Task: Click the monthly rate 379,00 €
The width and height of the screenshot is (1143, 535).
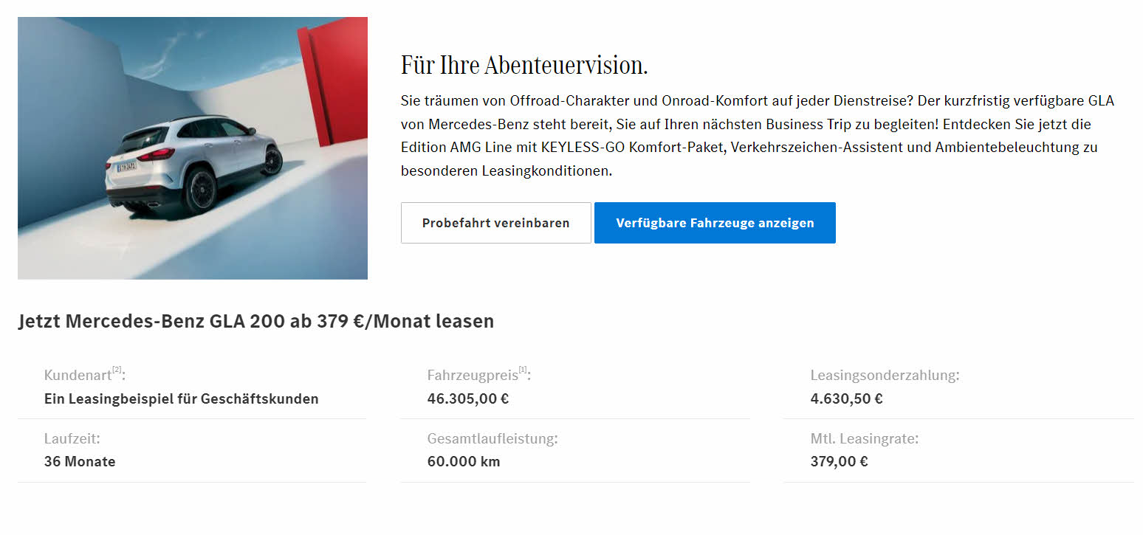Action: click(840, 463)
